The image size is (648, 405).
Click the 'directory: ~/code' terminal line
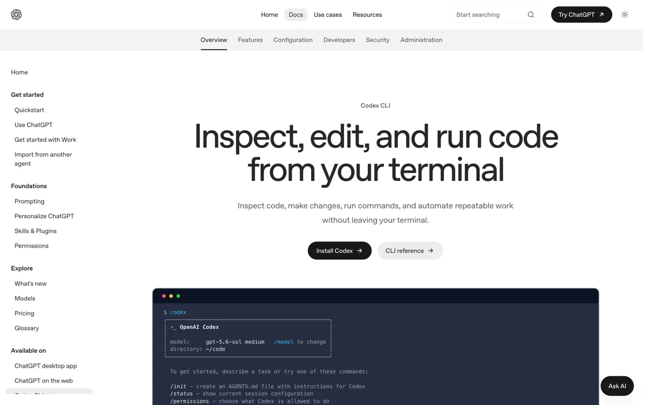tap(198, 349)
